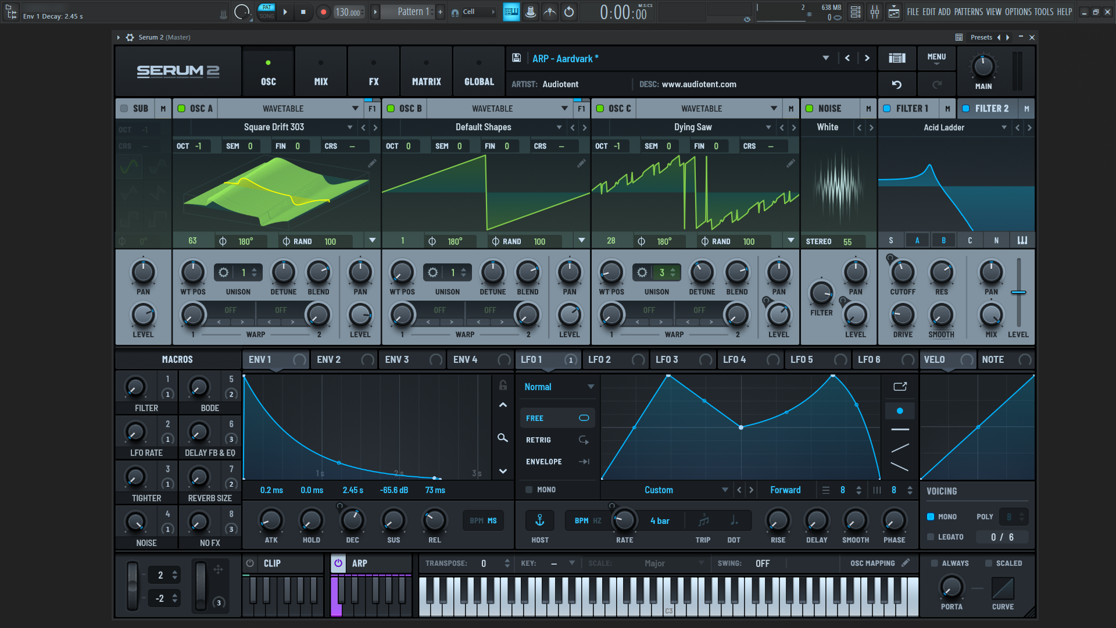Open the preset browser list icon
1116x628 pixels.
click(897, 58)
